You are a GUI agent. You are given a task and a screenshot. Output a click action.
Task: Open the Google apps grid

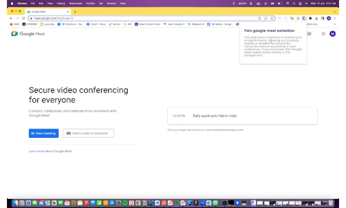(x=323, y=34)
